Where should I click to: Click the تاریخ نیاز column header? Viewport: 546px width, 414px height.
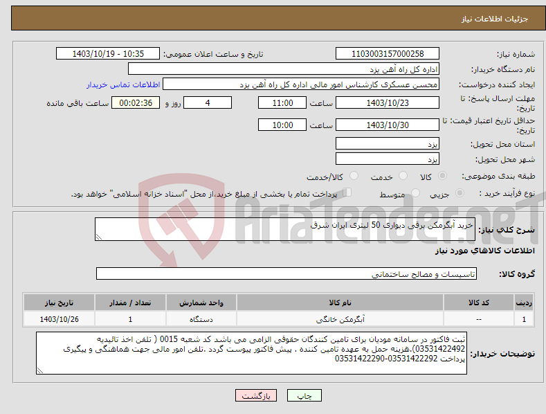(60, 303)
